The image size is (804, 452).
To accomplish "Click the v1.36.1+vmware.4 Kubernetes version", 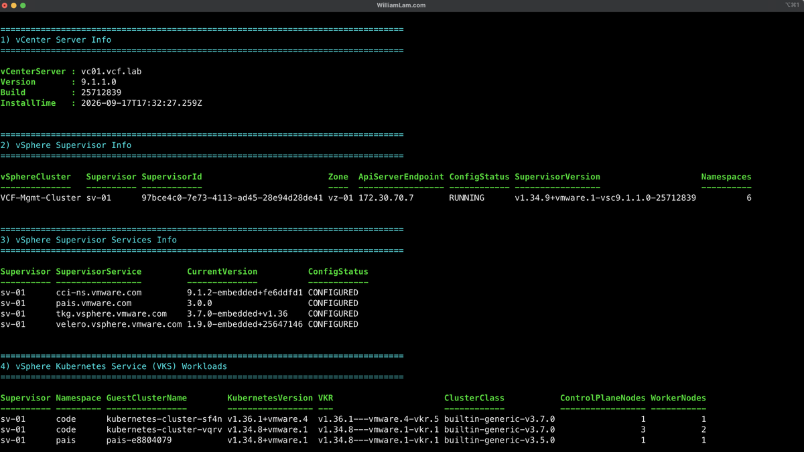I will click(x=267, y=419).
